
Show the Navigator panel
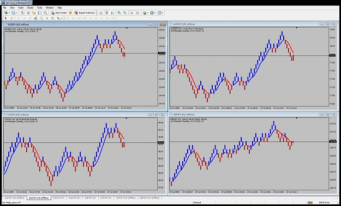[34, 13]
